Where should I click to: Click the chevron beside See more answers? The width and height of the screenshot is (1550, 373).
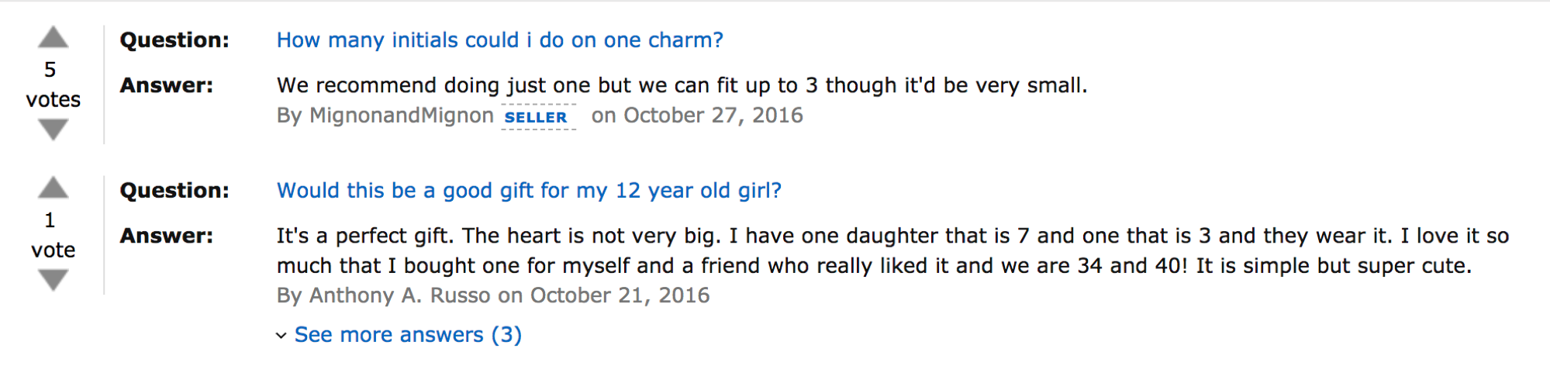click(x=281, y=336)
